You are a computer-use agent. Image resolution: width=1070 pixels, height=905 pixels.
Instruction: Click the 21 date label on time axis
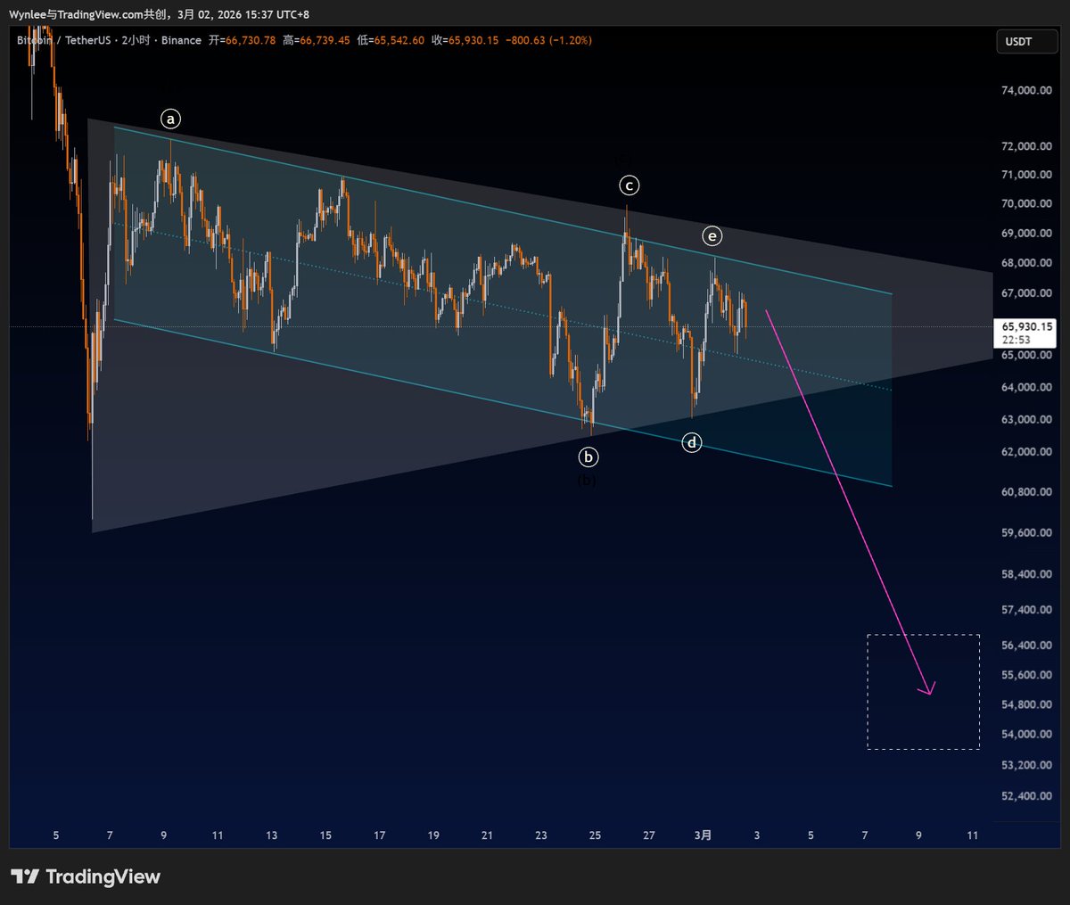[487, 835]
